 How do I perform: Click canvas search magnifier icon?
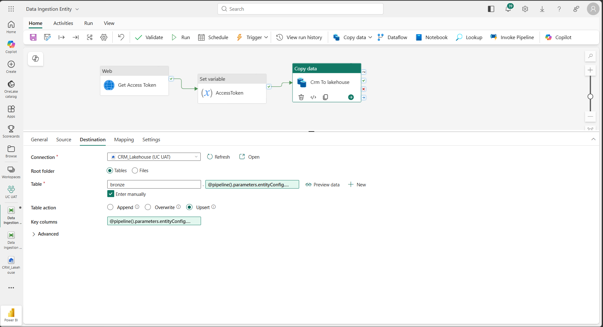590,56
